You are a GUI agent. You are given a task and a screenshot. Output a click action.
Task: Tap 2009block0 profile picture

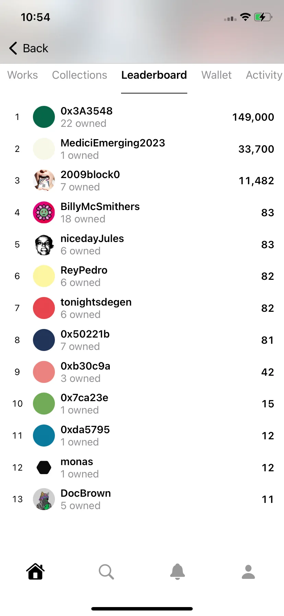(44, 180)
